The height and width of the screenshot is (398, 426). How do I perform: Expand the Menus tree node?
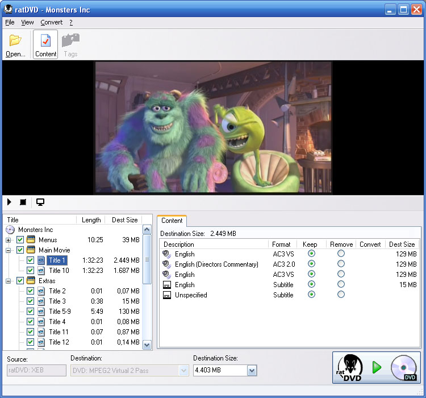click(9, 240)
